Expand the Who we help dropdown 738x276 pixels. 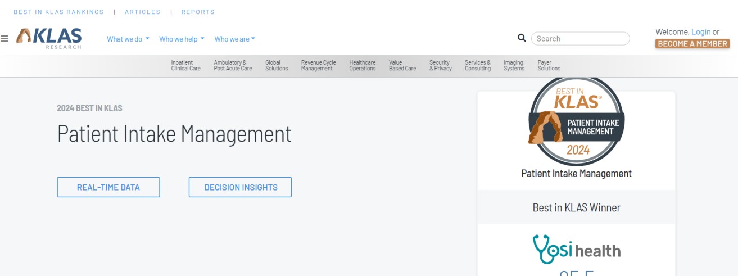tap(182, 39)
